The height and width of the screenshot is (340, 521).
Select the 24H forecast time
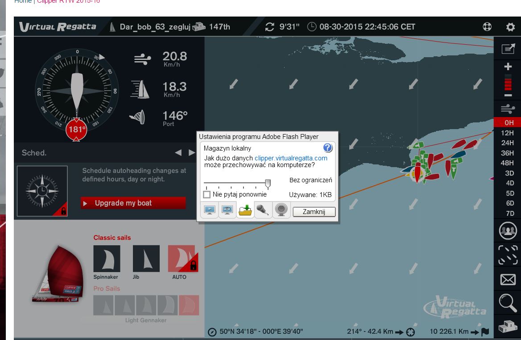(x=507, y=143)
